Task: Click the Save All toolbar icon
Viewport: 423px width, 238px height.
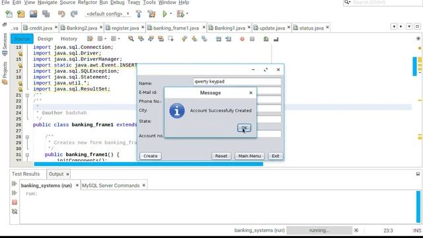Action: pyautogui.click(x=46, y=14)
